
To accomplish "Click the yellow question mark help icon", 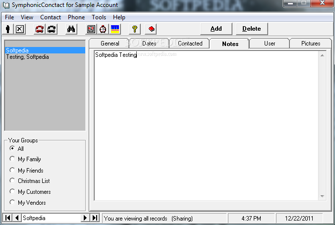I will coord(135,29).
